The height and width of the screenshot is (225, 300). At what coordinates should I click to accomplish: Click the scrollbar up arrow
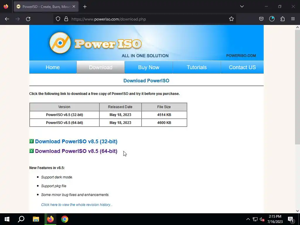click(x=297, y=27)
